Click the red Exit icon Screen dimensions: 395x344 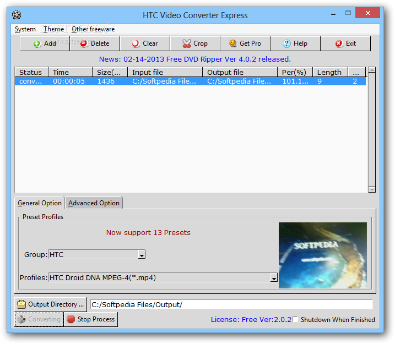[x=339, y=43]
